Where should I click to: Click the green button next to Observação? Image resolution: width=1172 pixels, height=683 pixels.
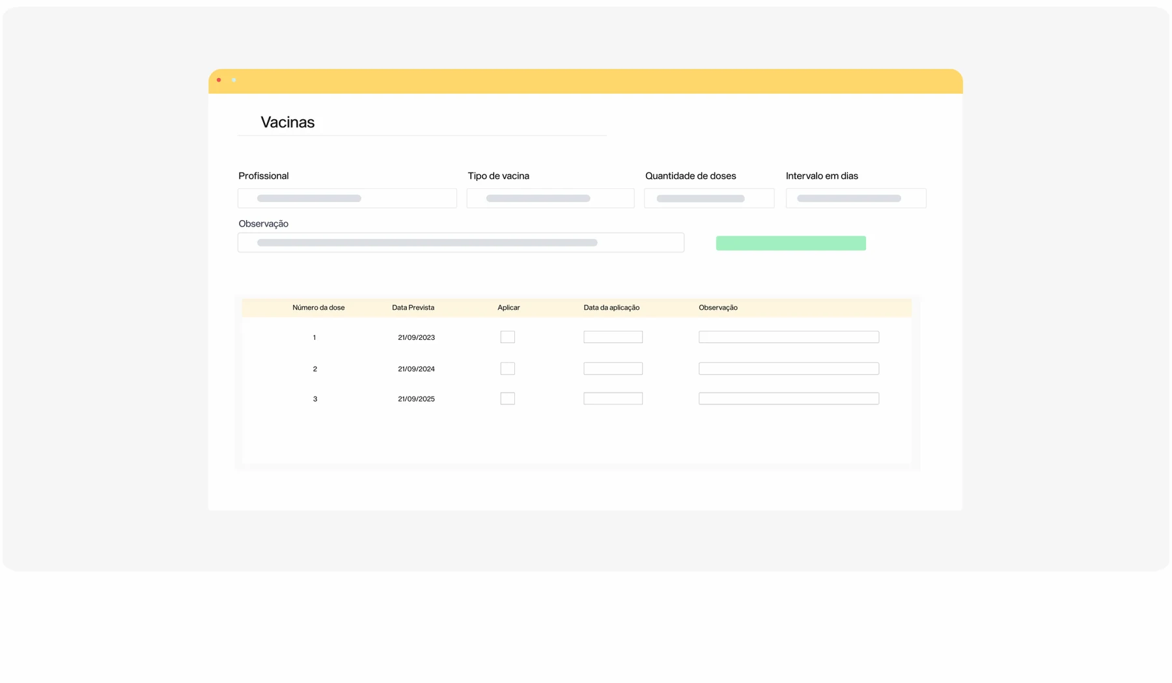(x=790, y=243)
